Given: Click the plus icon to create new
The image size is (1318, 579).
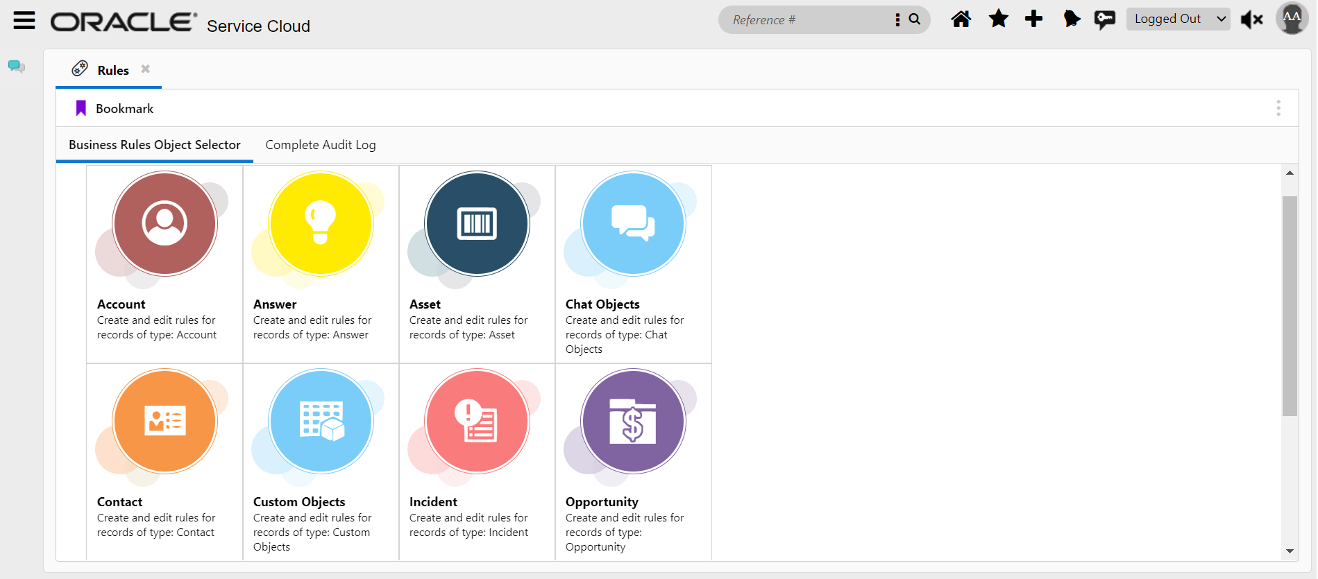Looking at the screenshot, I should coord(1033,19).
